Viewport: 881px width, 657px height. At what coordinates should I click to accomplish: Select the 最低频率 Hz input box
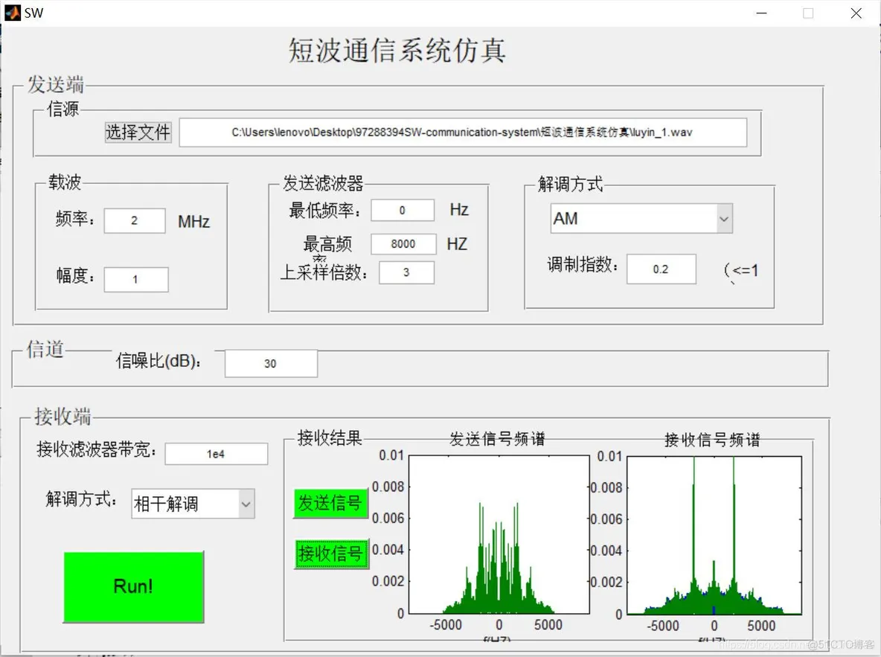[x=402, y=210]
